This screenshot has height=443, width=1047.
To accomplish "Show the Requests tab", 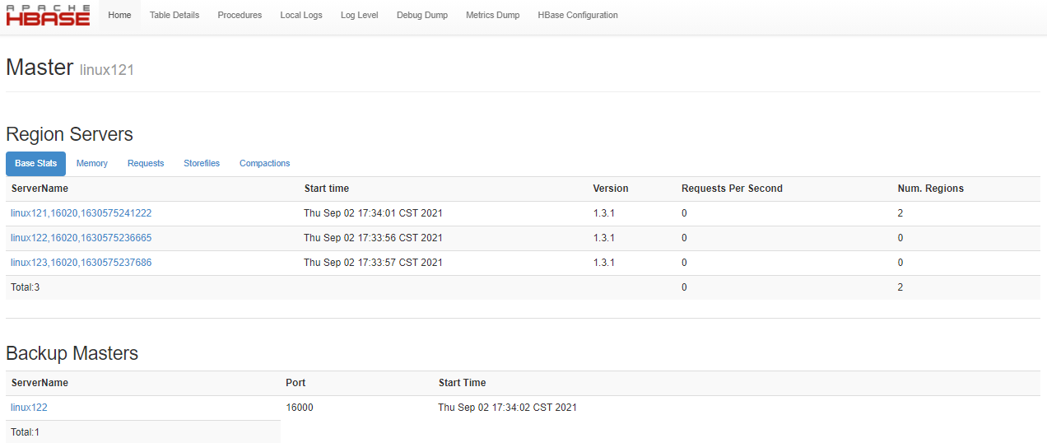I will [146, 164].
